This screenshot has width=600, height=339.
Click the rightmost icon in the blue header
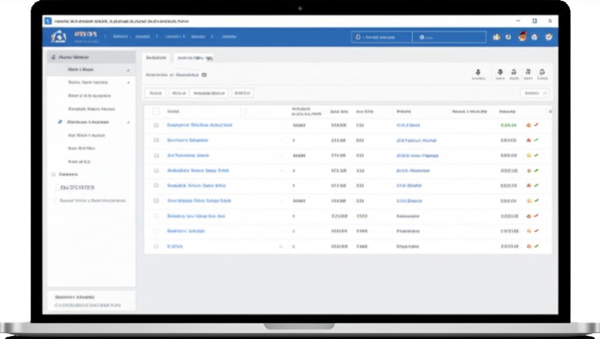point(549,37)
